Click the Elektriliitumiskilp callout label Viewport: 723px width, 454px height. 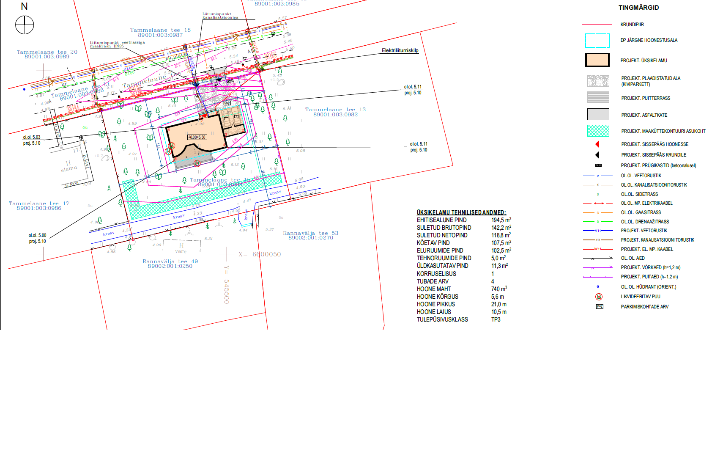pyautogui.click(x=400, y=50)
